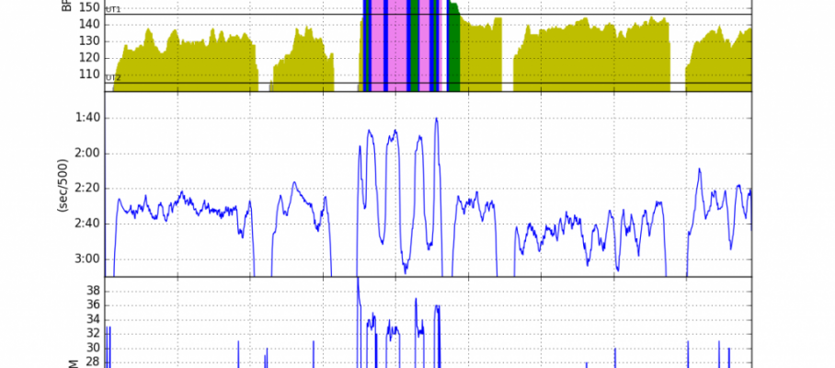Screen dimensions: 835x368
Task: Click the 38 stroke rate tick label
Action: [93, 290]
